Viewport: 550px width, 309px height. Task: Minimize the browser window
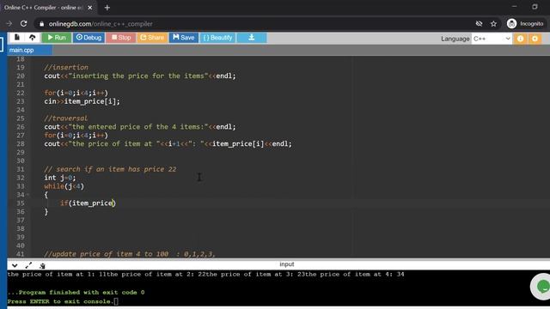pyautogui.click(x=514, y=7)
